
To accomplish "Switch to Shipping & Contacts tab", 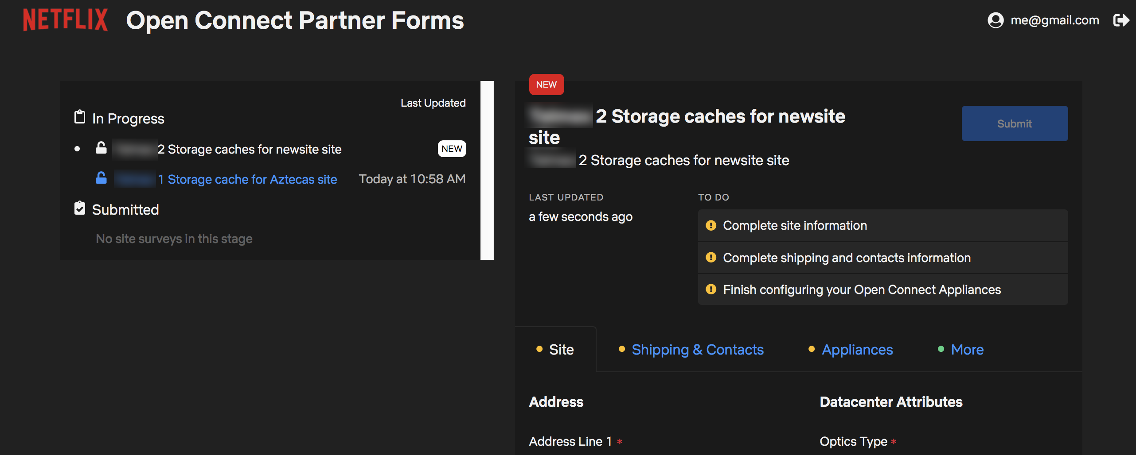I will pos(697,350).
